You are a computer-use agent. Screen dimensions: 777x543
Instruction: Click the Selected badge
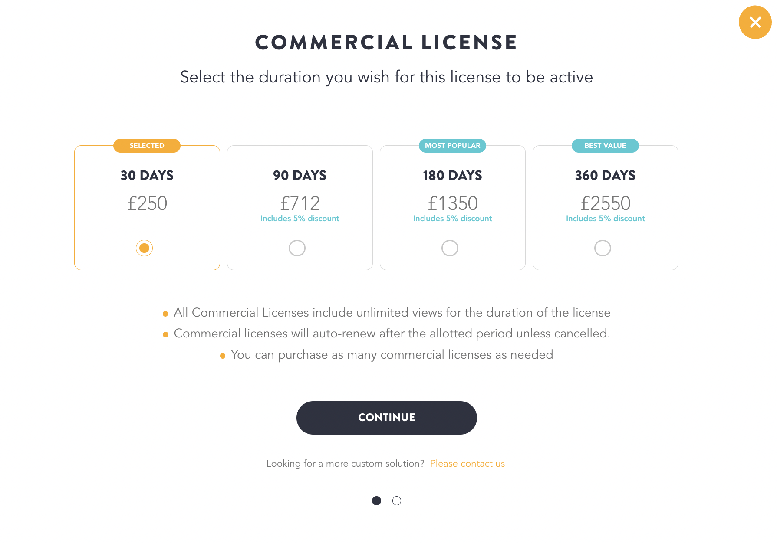147,146
